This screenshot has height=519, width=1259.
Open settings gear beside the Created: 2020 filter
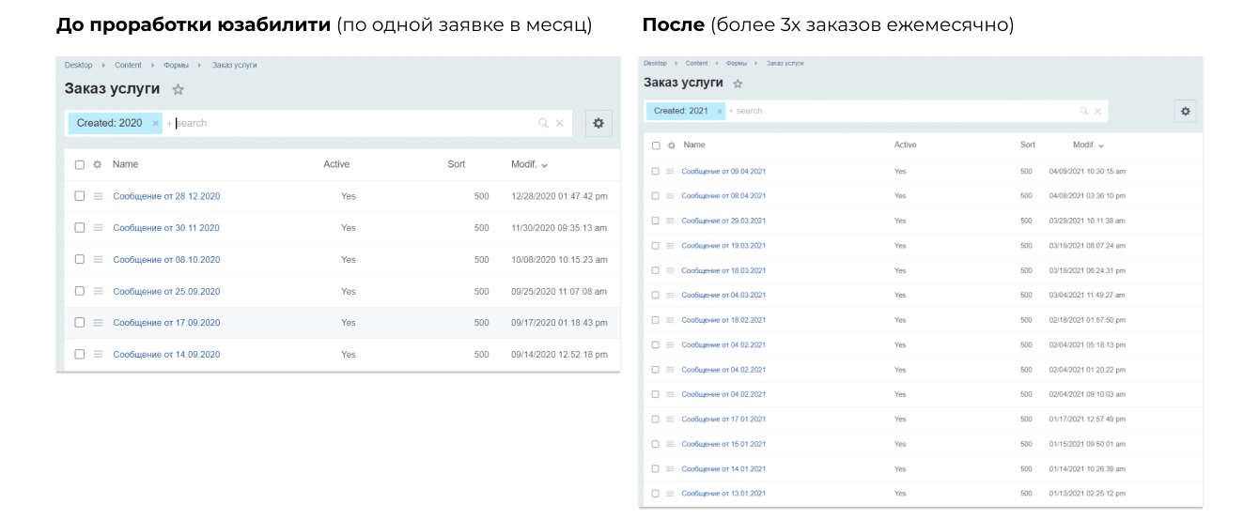(x=598, y=123)
